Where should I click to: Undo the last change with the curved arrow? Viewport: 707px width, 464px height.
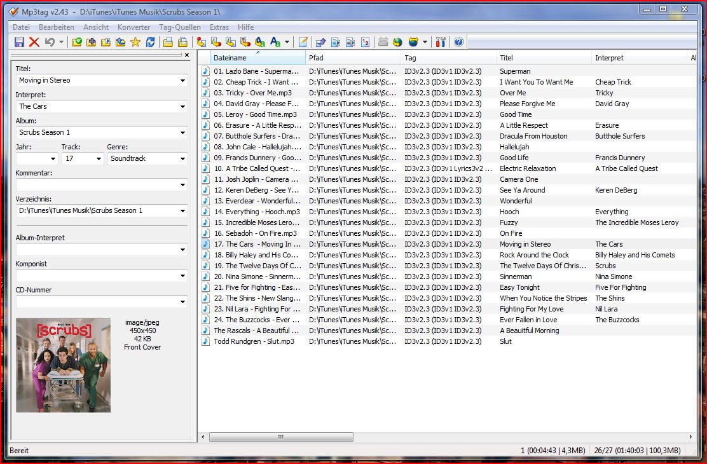click(x=50, y=42)
